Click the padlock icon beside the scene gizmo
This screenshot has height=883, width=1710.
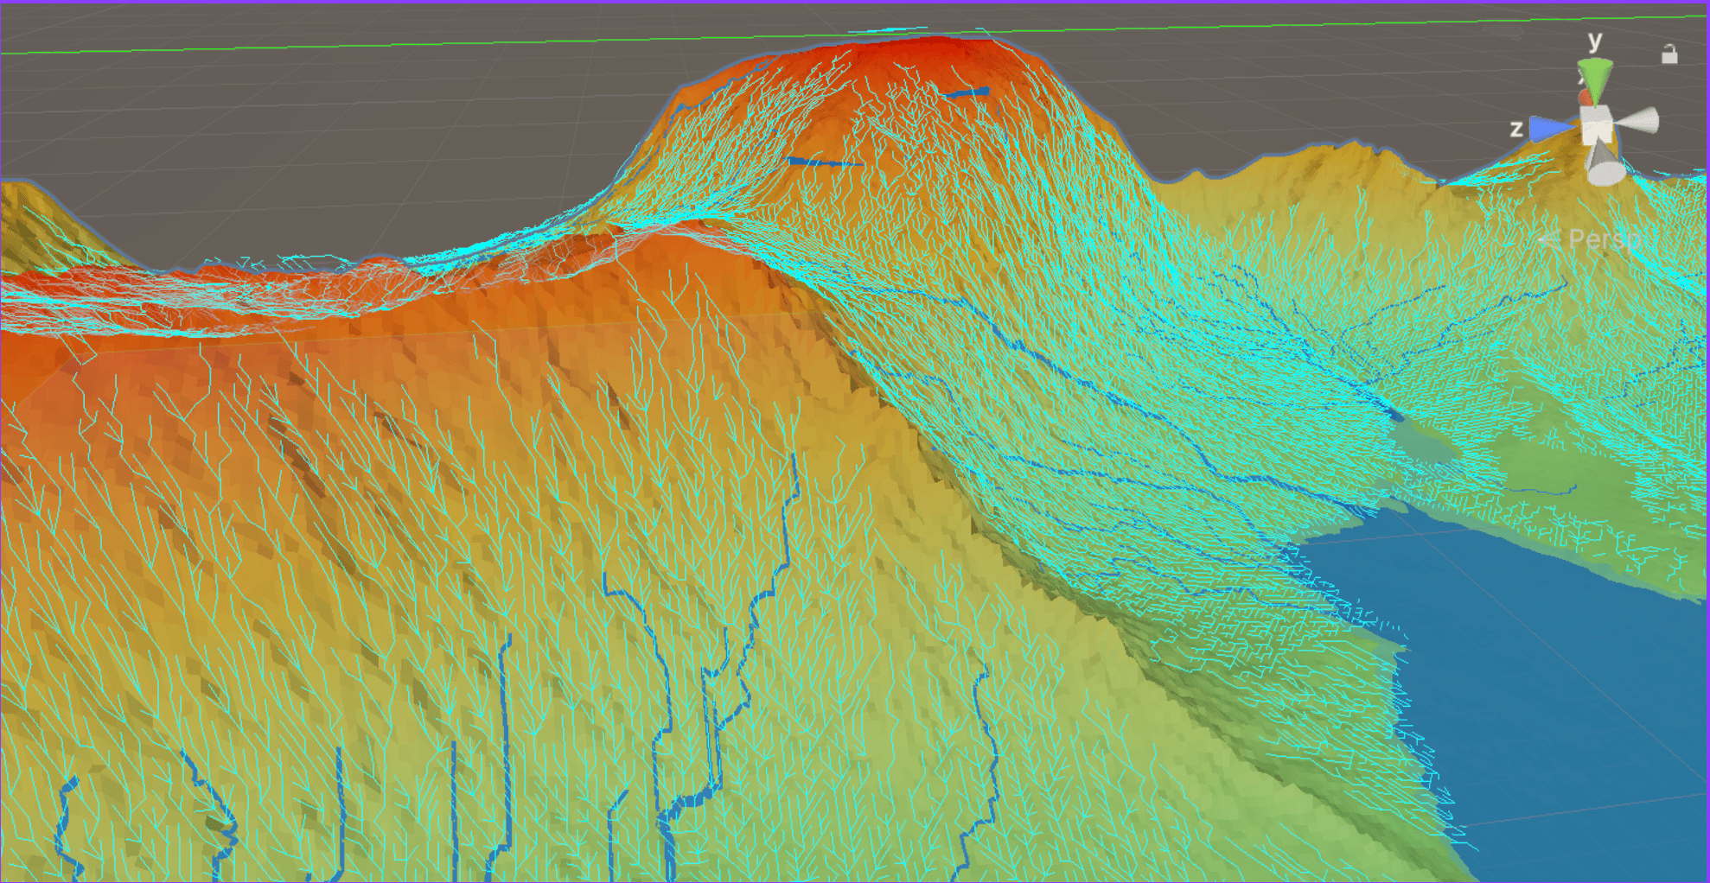point(1669,54)
